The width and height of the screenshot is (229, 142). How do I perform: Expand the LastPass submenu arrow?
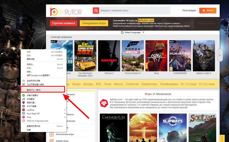pyautogui.click(x=65, y=110)
